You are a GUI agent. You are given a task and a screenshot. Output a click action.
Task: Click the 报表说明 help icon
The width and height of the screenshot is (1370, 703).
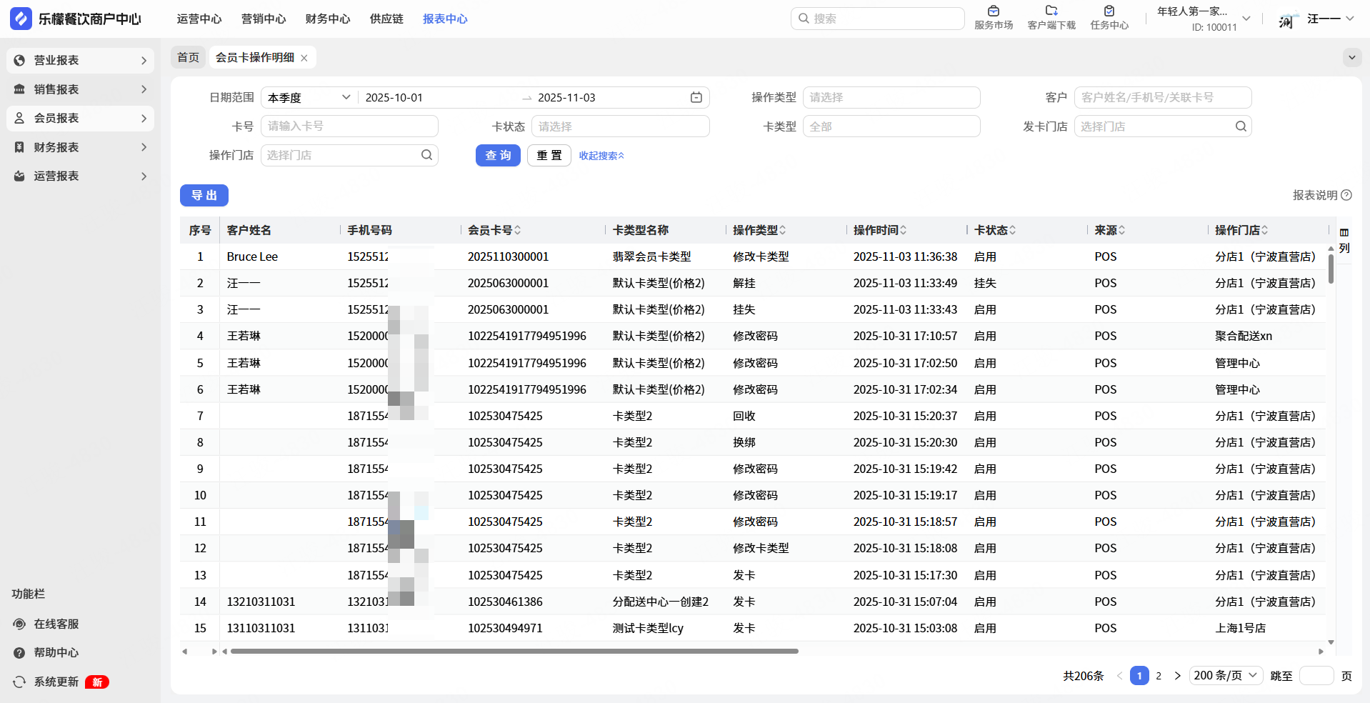click(x=1346, y=195)
